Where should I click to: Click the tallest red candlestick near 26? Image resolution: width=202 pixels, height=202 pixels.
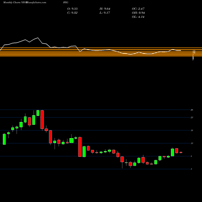click(x=42, y=120)
